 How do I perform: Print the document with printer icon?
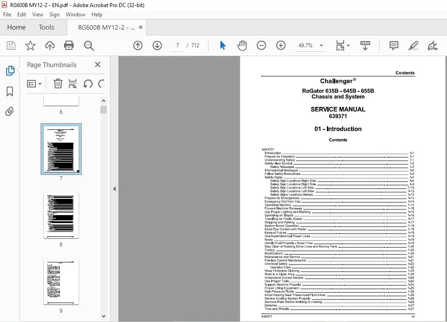click(x=69, y=45)
